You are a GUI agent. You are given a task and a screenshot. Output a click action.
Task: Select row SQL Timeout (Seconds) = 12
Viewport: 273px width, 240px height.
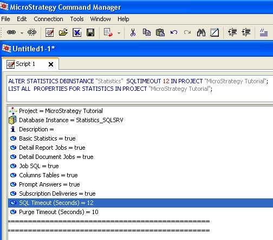(140, 203)
